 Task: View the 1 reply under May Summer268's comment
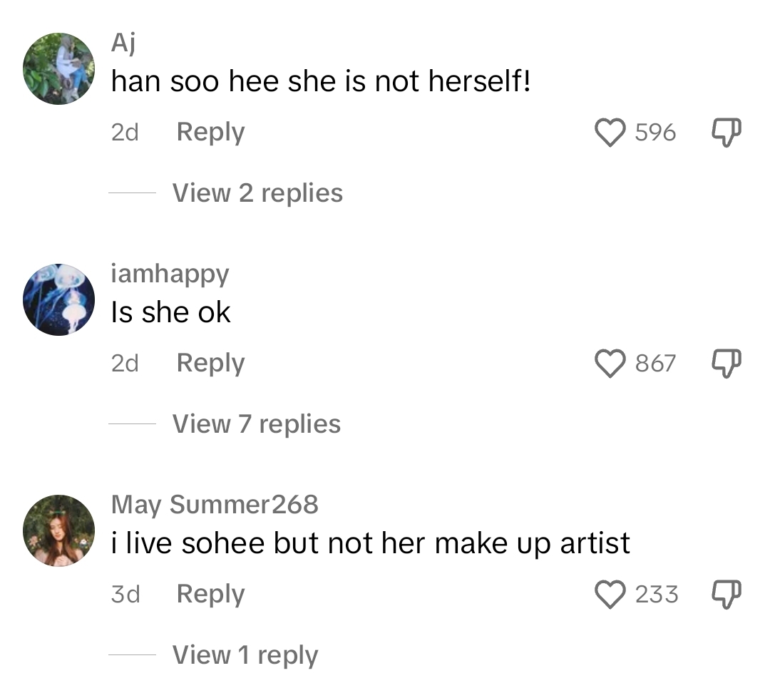tap(245, 654)
